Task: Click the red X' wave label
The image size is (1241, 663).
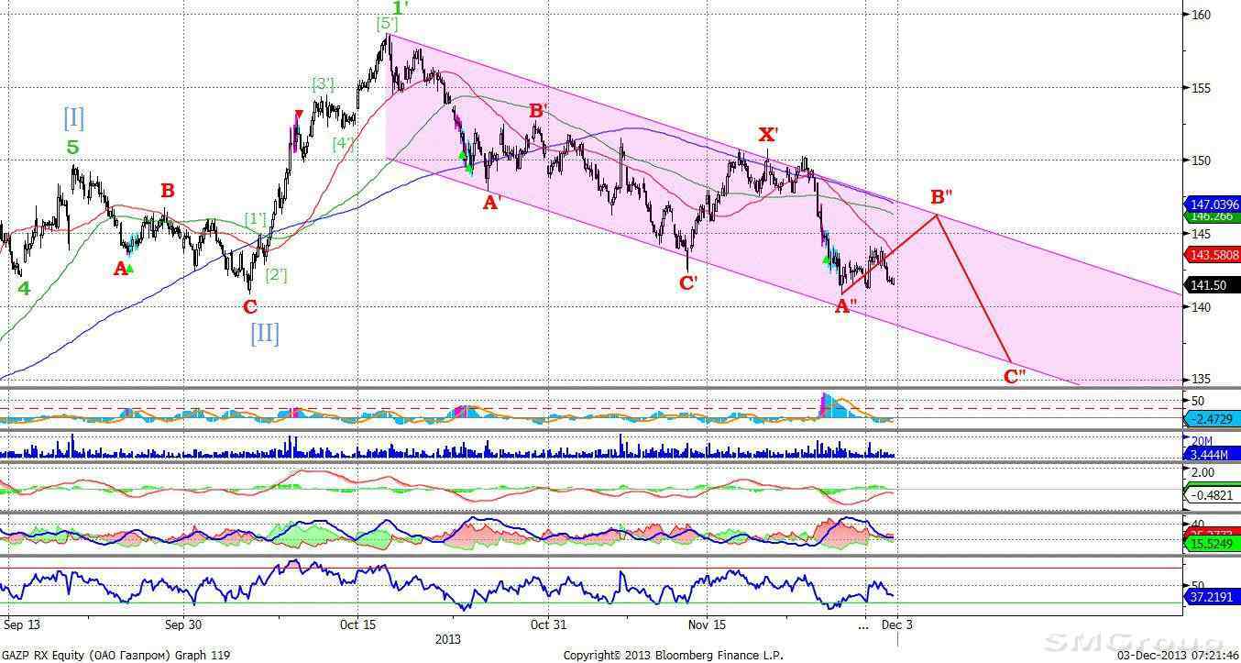Action: (x=768, y=135)
